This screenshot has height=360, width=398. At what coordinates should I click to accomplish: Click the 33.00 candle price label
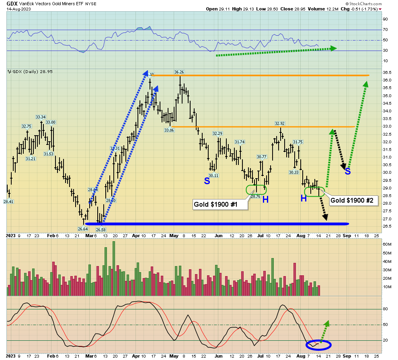pos(51,122)
